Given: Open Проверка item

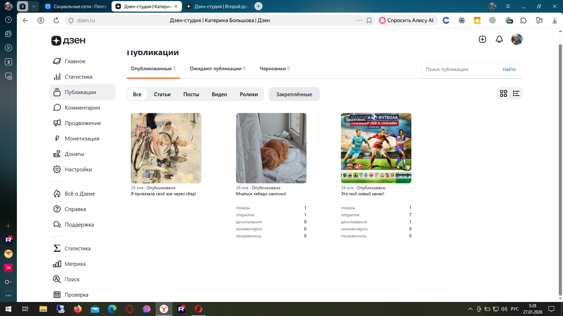Looking at the screenshot, I should [76, 295].
